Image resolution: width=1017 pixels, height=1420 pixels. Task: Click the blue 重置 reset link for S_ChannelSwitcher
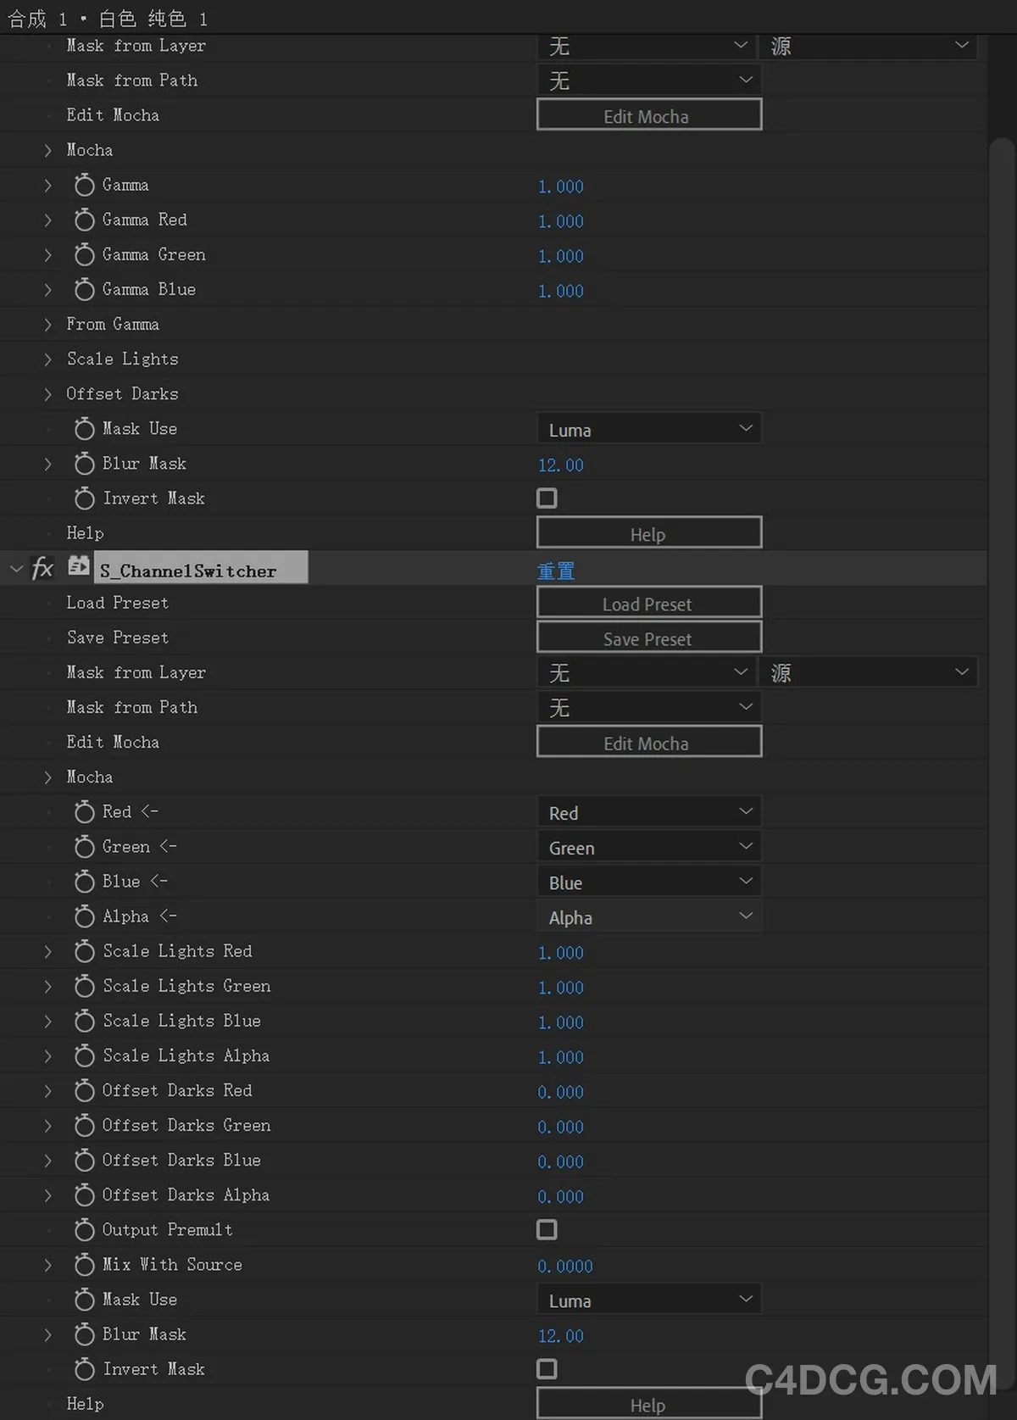coord(556,571)
